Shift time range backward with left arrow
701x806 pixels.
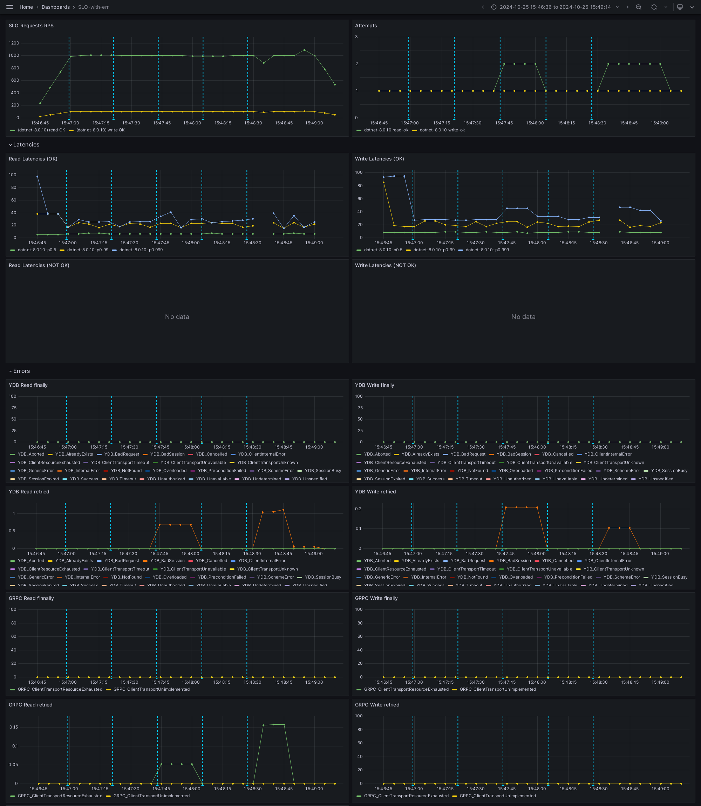point(483,7)
